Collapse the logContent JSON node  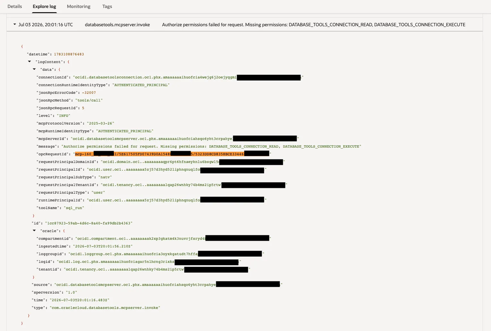pyautogui.click(x=30, y=61)
